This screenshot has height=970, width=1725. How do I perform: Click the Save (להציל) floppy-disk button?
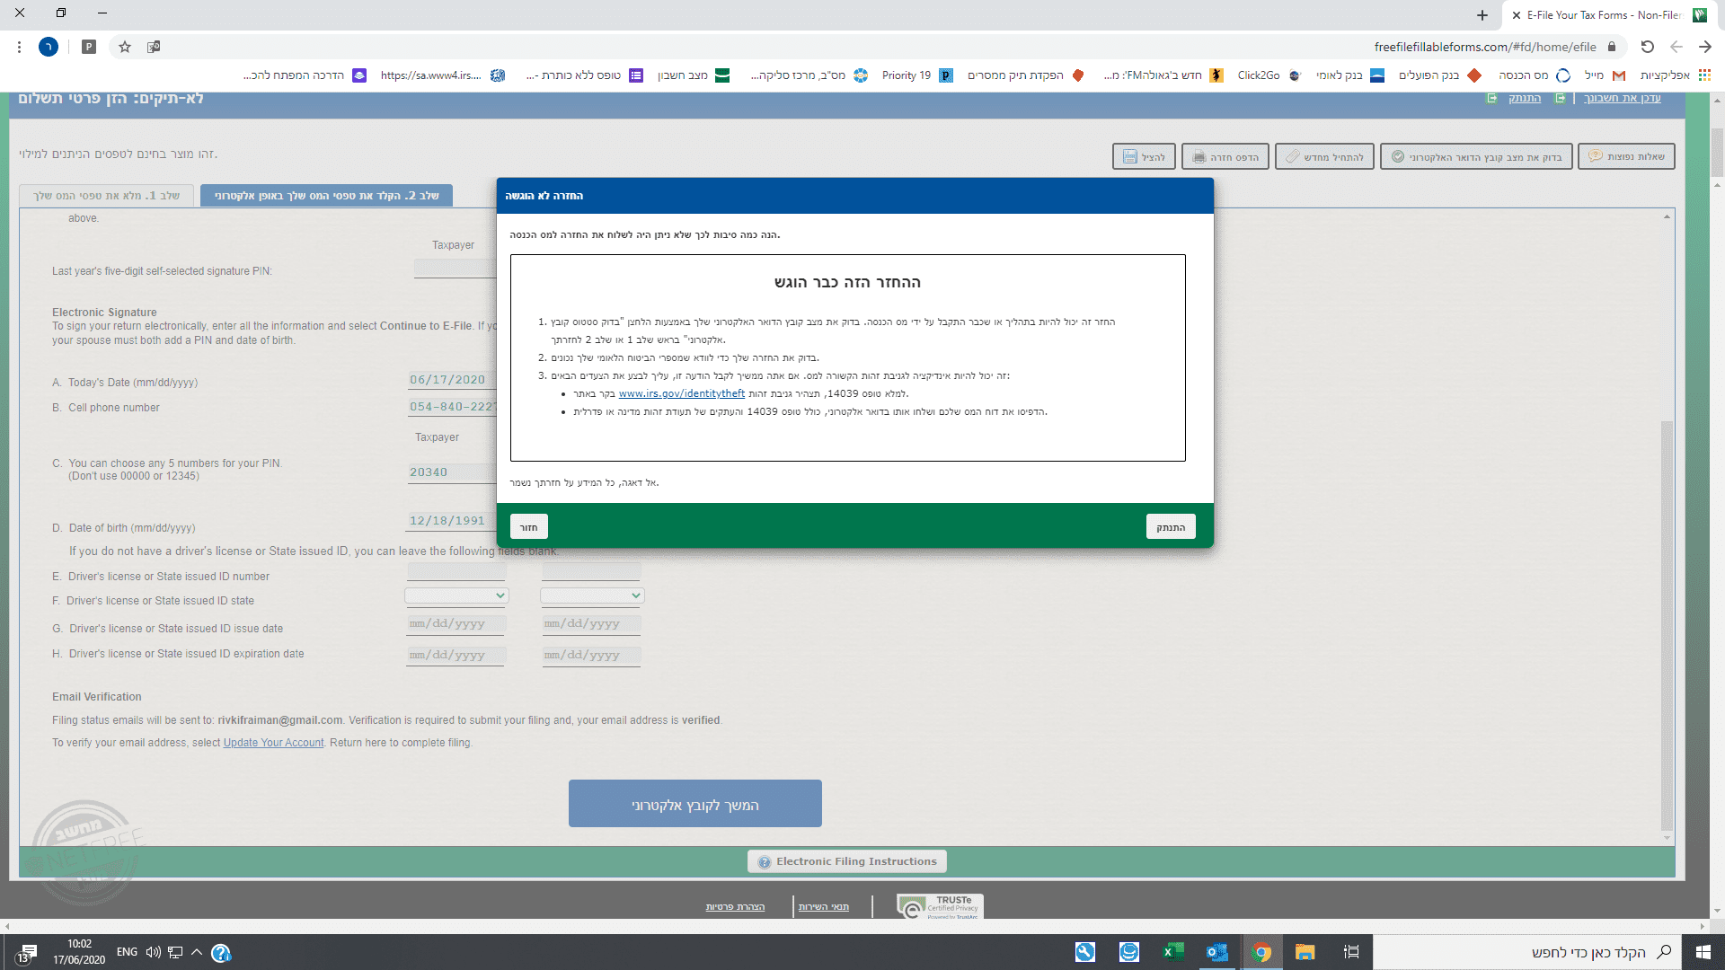pos(1143,157)
